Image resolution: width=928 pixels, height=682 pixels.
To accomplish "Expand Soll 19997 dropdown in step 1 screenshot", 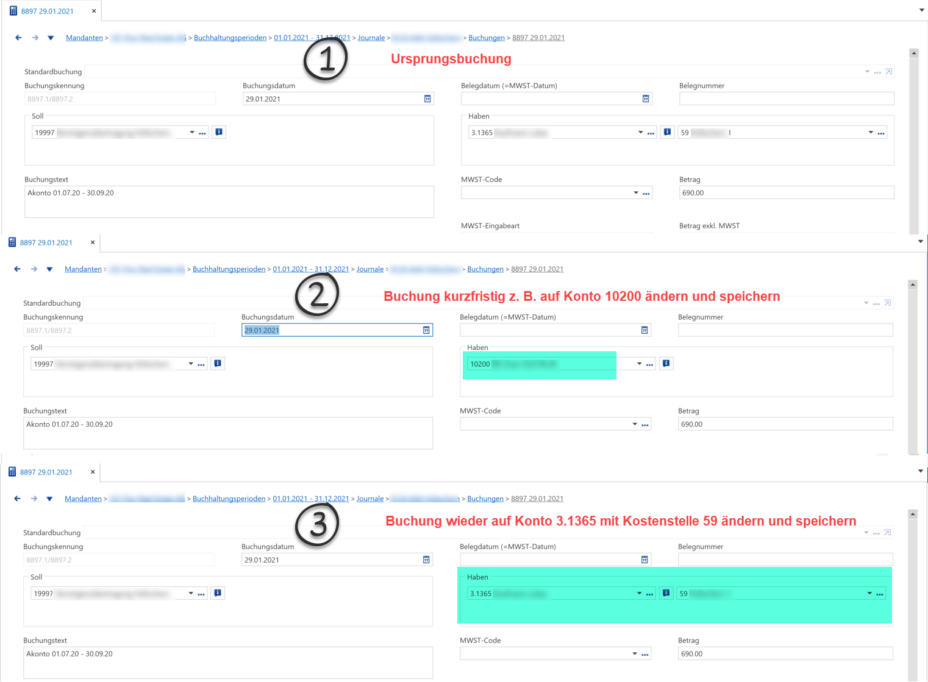I will tap(192, 132).
